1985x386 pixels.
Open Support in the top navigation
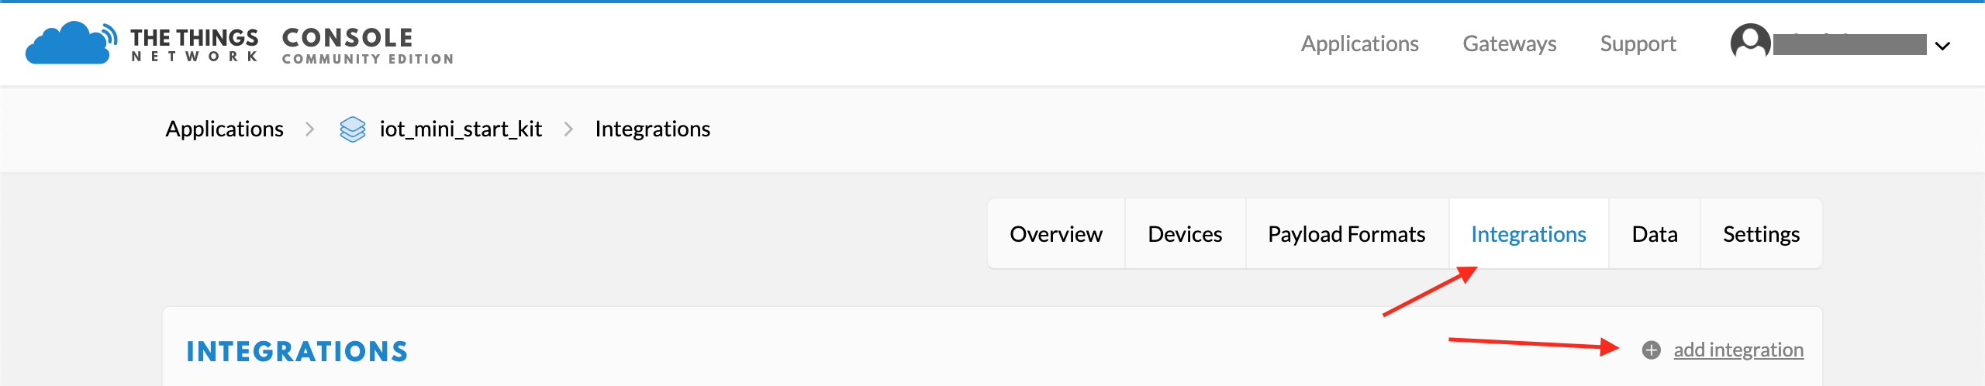click(1638, 44)
